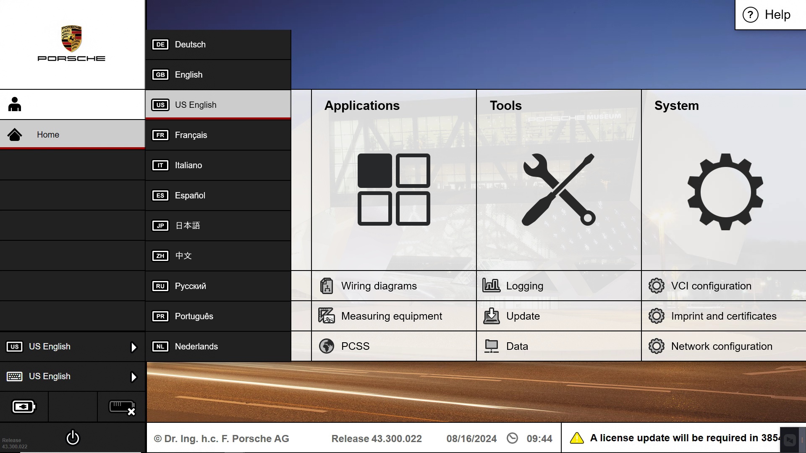Click the VCI disconnected status icon

pos(122,407)
